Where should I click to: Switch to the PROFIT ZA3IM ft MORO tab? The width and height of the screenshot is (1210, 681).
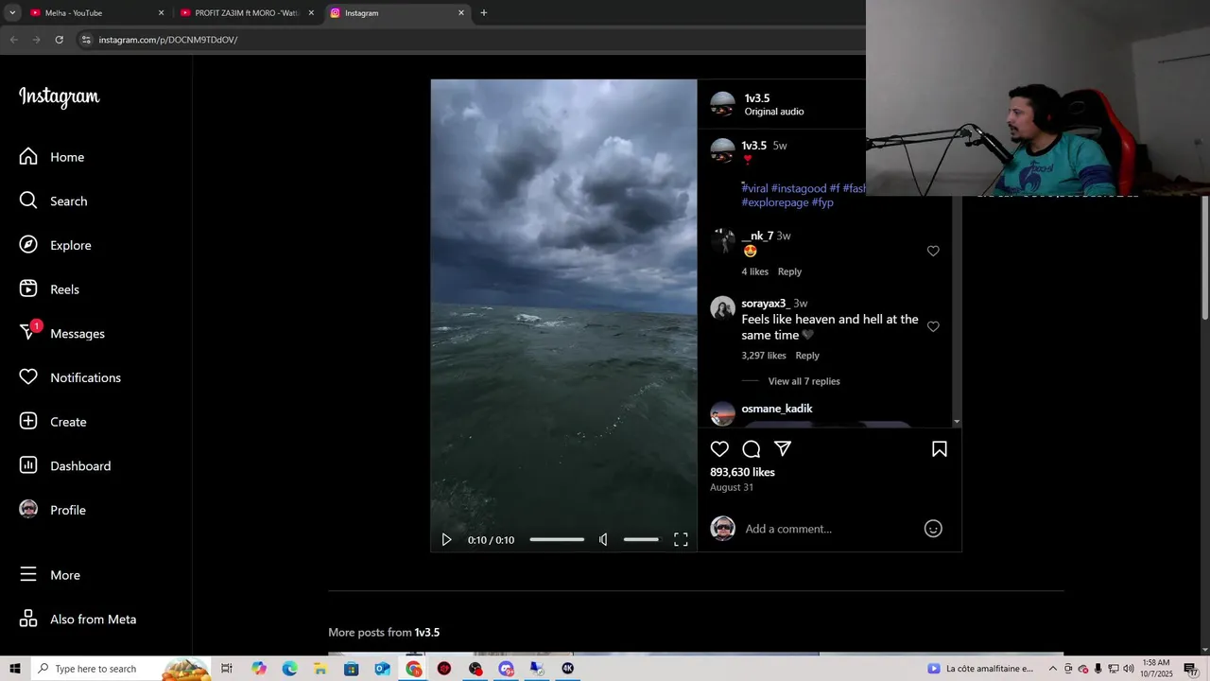[248, 13]
